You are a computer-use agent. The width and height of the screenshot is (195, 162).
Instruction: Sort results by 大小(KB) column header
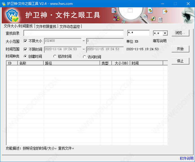coord(121,63)
